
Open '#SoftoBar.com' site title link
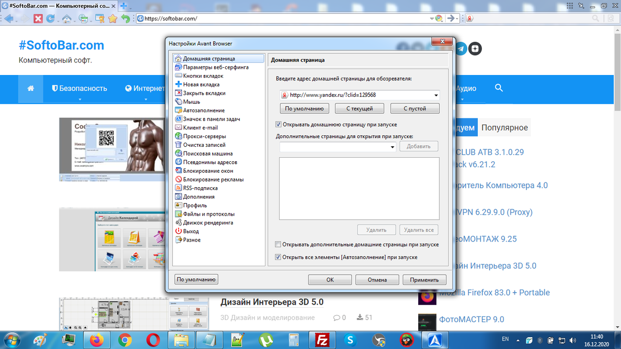click(x=61, y=45)
